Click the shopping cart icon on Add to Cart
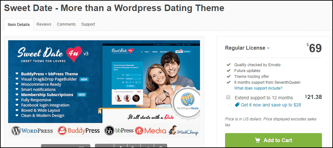The height and width of the screenshot is (148, 333). 258,140
